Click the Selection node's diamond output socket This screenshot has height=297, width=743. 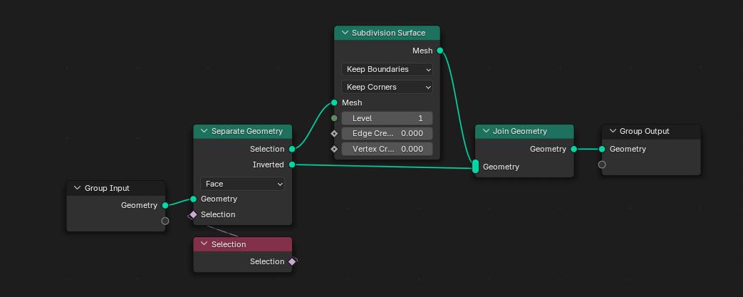292,261
